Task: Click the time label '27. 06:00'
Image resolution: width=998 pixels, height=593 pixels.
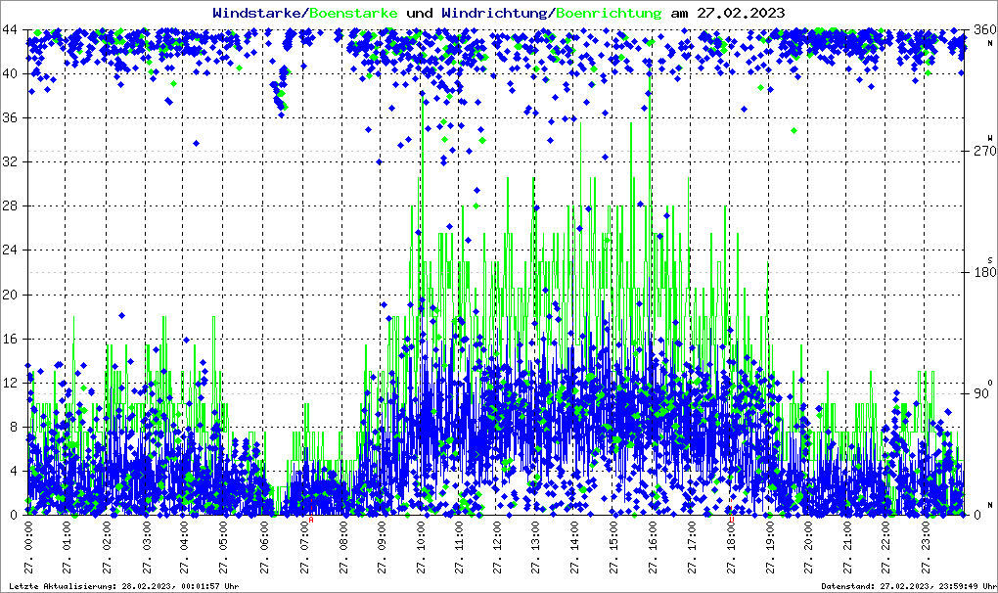Action: coord(264,548)
